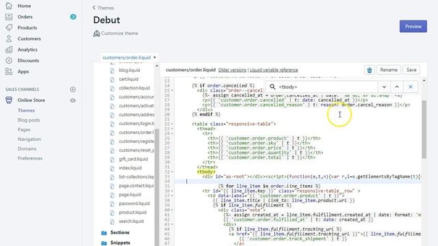Click the Snippets folder icon
The image size is (438, 246).
pyautogui.click(x=104, y=243)
